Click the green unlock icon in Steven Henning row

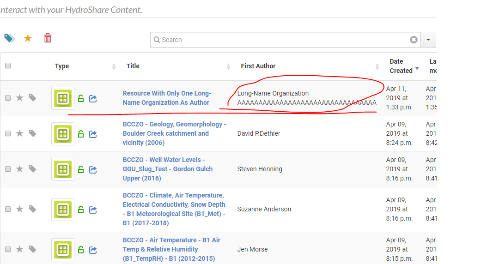tap(81, 169)
